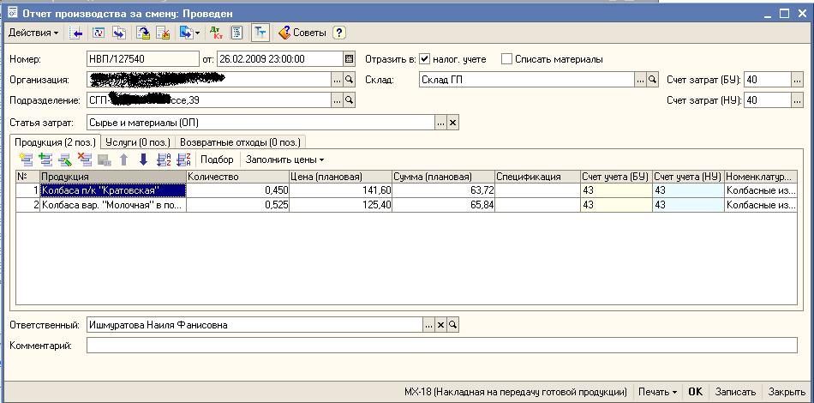The width and height of the screenshot is (814, 403).
Task: Uncheck the налог. учете checkbox
Action: click(425, 59)
